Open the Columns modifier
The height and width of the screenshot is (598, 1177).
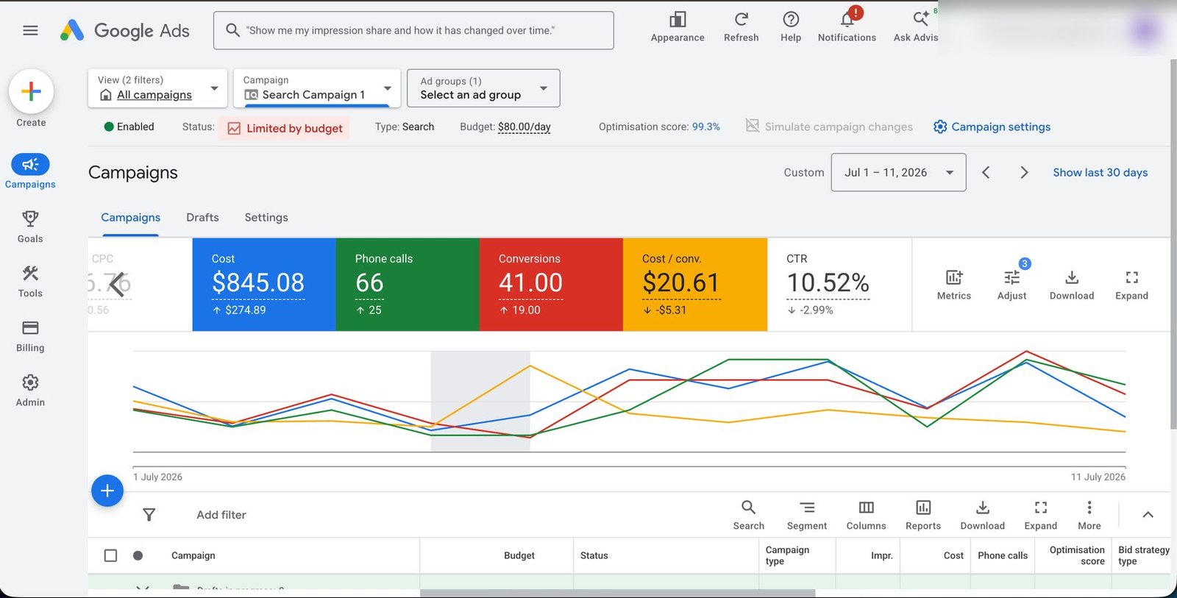click(866, 515)
